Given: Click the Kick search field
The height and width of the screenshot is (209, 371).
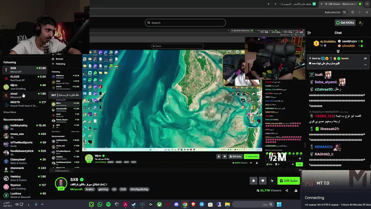Looking at the screenshot, I should pyautogui.click(x=185, y=23).
